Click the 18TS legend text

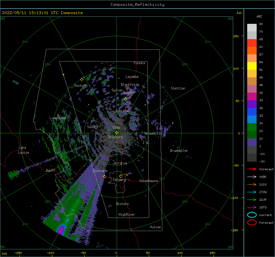point(263,207)
